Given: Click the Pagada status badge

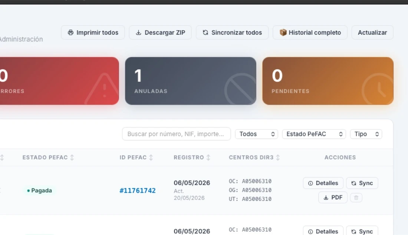Looking at the screenshot, I should click(x=40, y=191).
